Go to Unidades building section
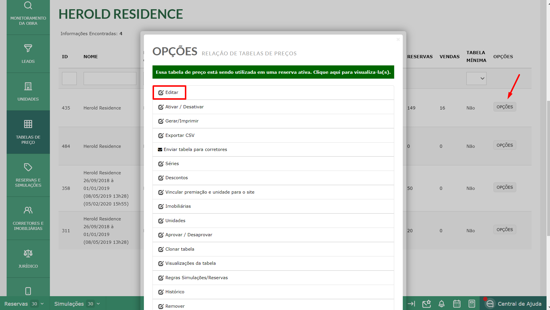This screenshot has height=310, width=550. point(28,92)
